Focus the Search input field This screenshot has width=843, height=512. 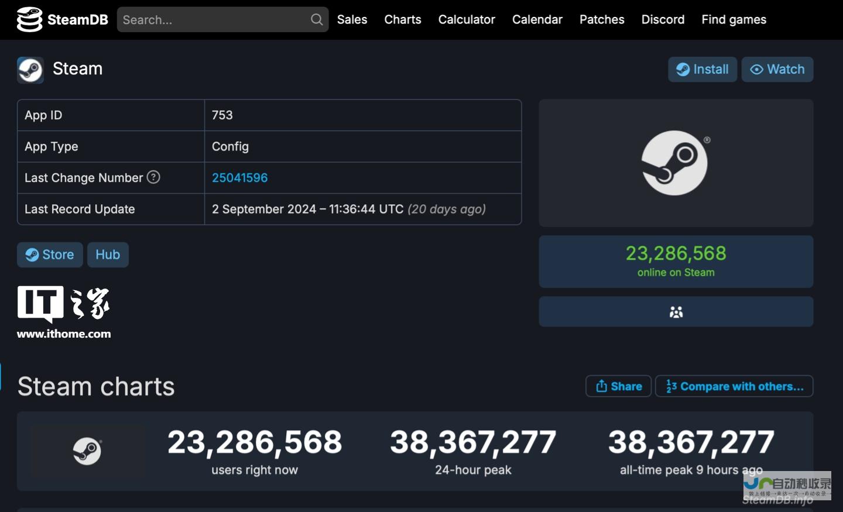[222, 20]
